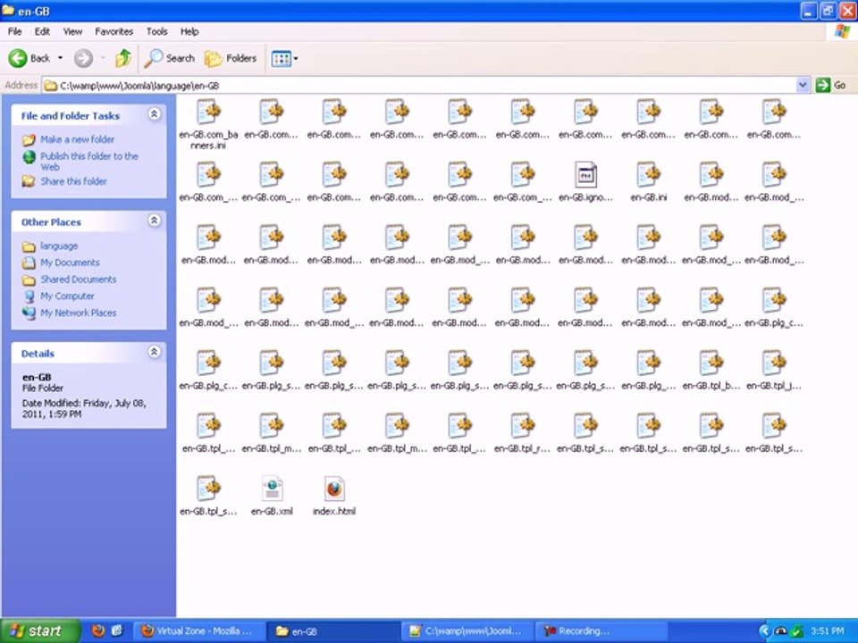This screenshot has height=643, width=858.
Task: Click Publish this folder to the Web link
Action: (x=89, y=162)
